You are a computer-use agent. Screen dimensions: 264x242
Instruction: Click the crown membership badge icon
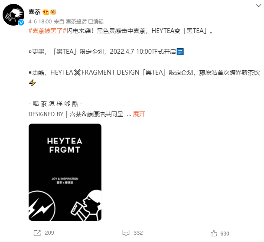pos(46,12)
